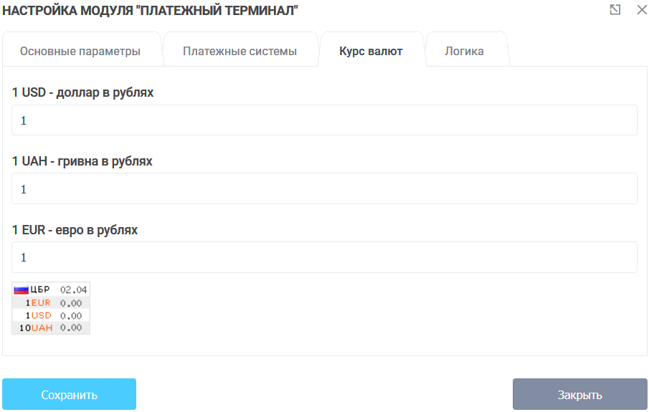Image resolution: width=649 pixels, height=412 pixels.
Task: Click the "1 EUR - евро в рублях" label
Action: 75,230
